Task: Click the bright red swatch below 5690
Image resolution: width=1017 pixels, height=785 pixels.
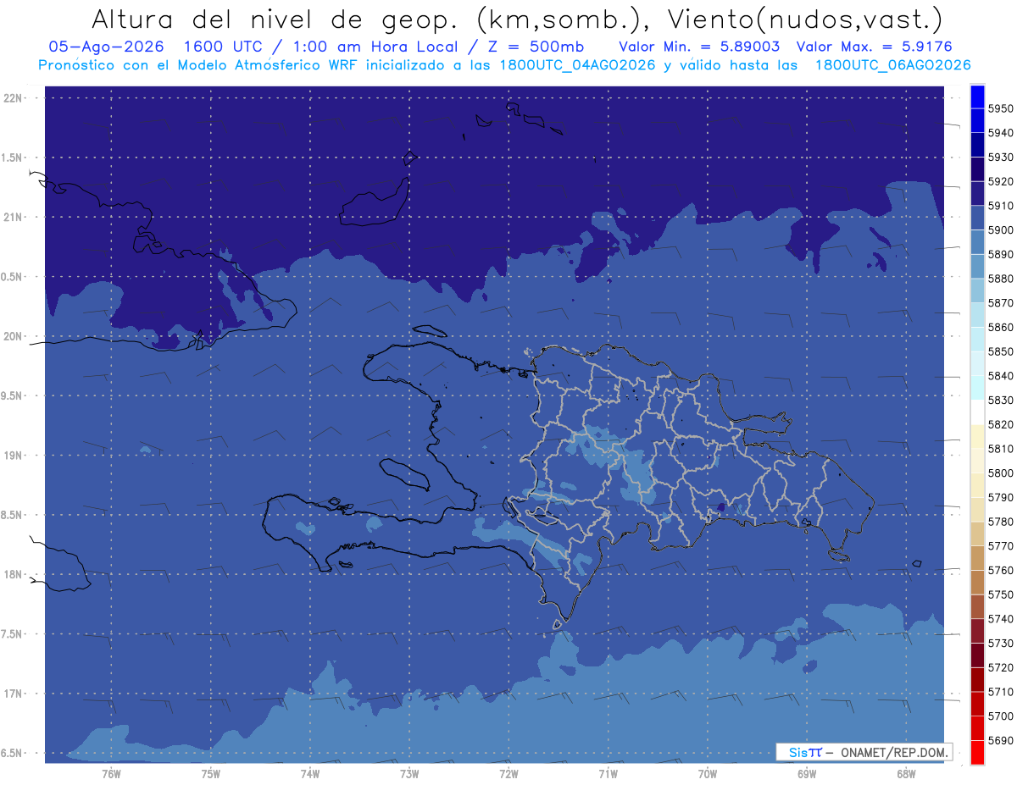Action: click(977, 752)
